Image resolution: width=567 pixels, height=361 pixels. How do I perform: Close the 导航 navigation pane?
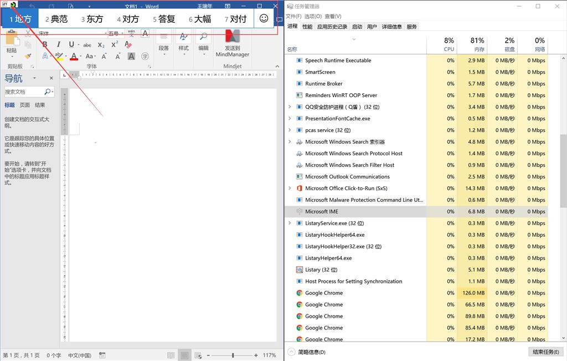coord(51,78)
